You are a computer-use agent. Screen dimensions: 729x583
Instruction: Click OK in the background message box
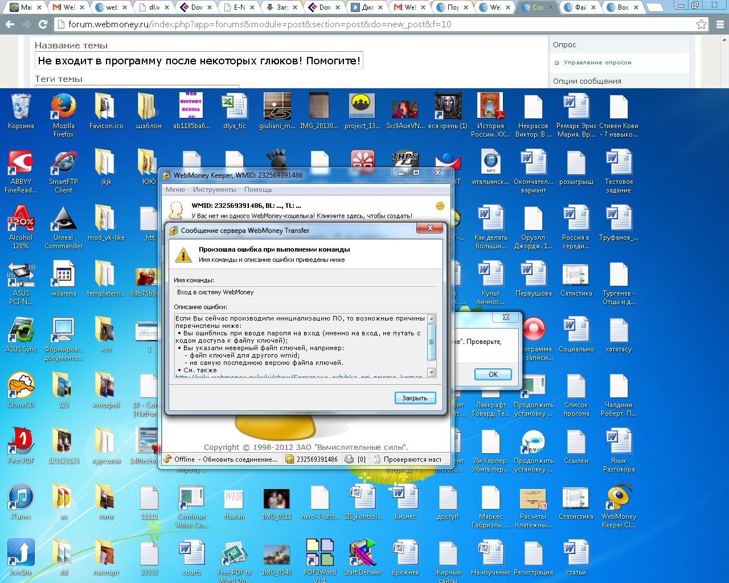[x=493, y=374]
